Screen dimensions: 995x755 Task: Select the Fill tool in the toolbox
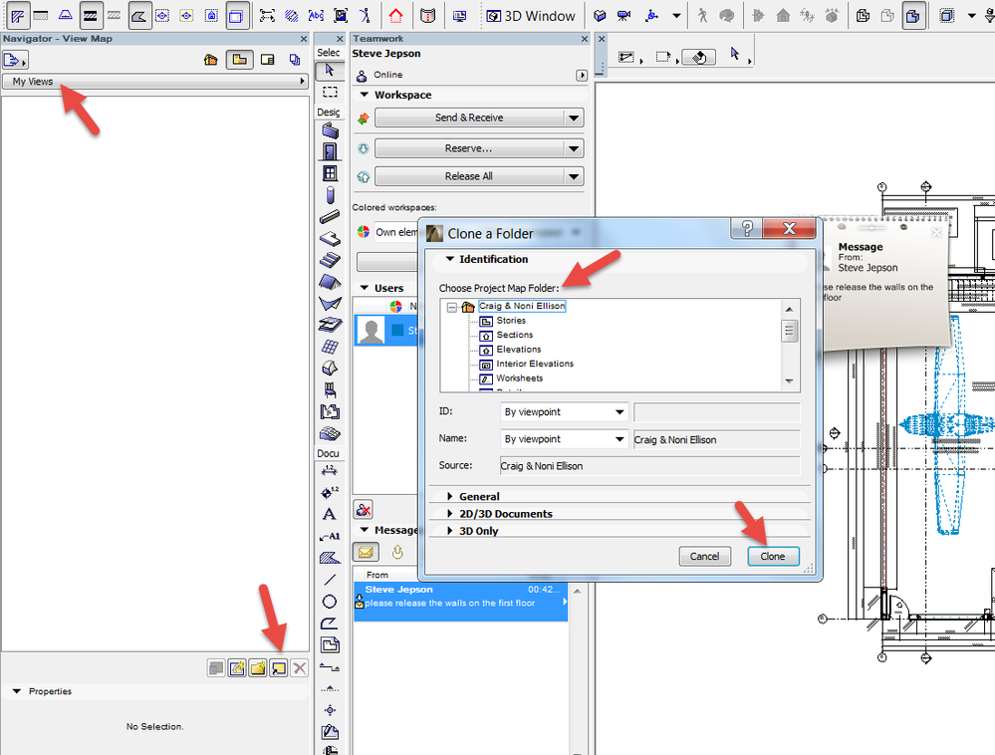[330, 558]
